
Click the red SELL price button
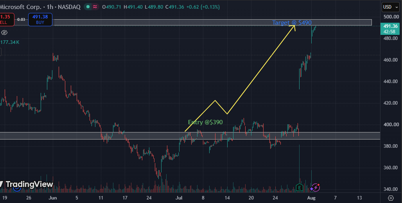[7, 20]
